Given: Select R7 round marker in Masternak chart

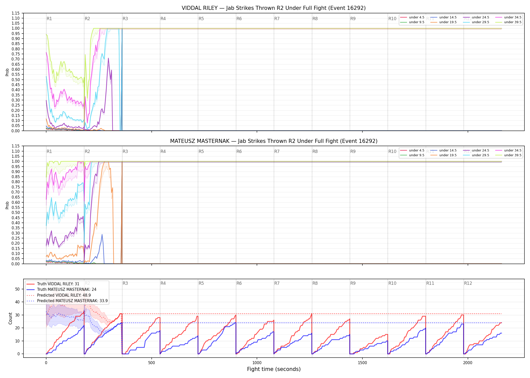Looking at the screenshot, I should coord(277,151).
